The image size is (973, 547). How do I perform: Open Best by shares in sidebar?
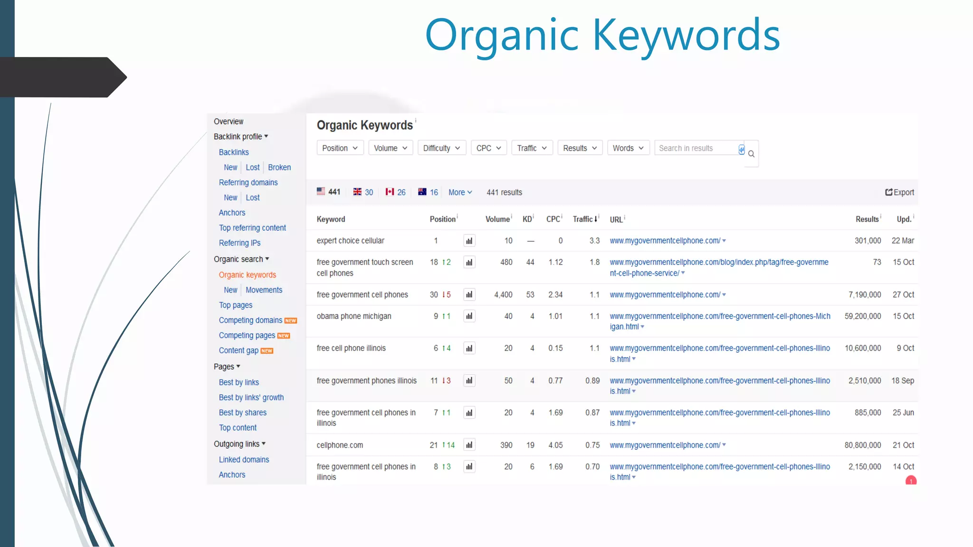(243, 413)
